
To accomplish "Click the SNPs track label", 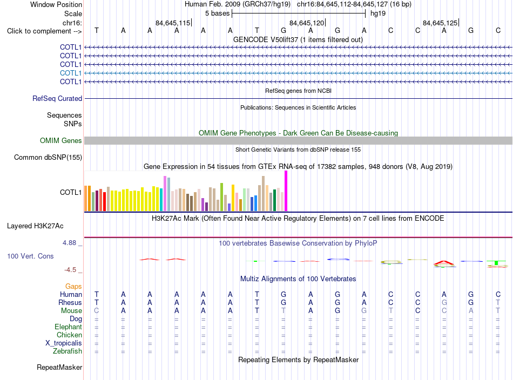I will (73, 124).
